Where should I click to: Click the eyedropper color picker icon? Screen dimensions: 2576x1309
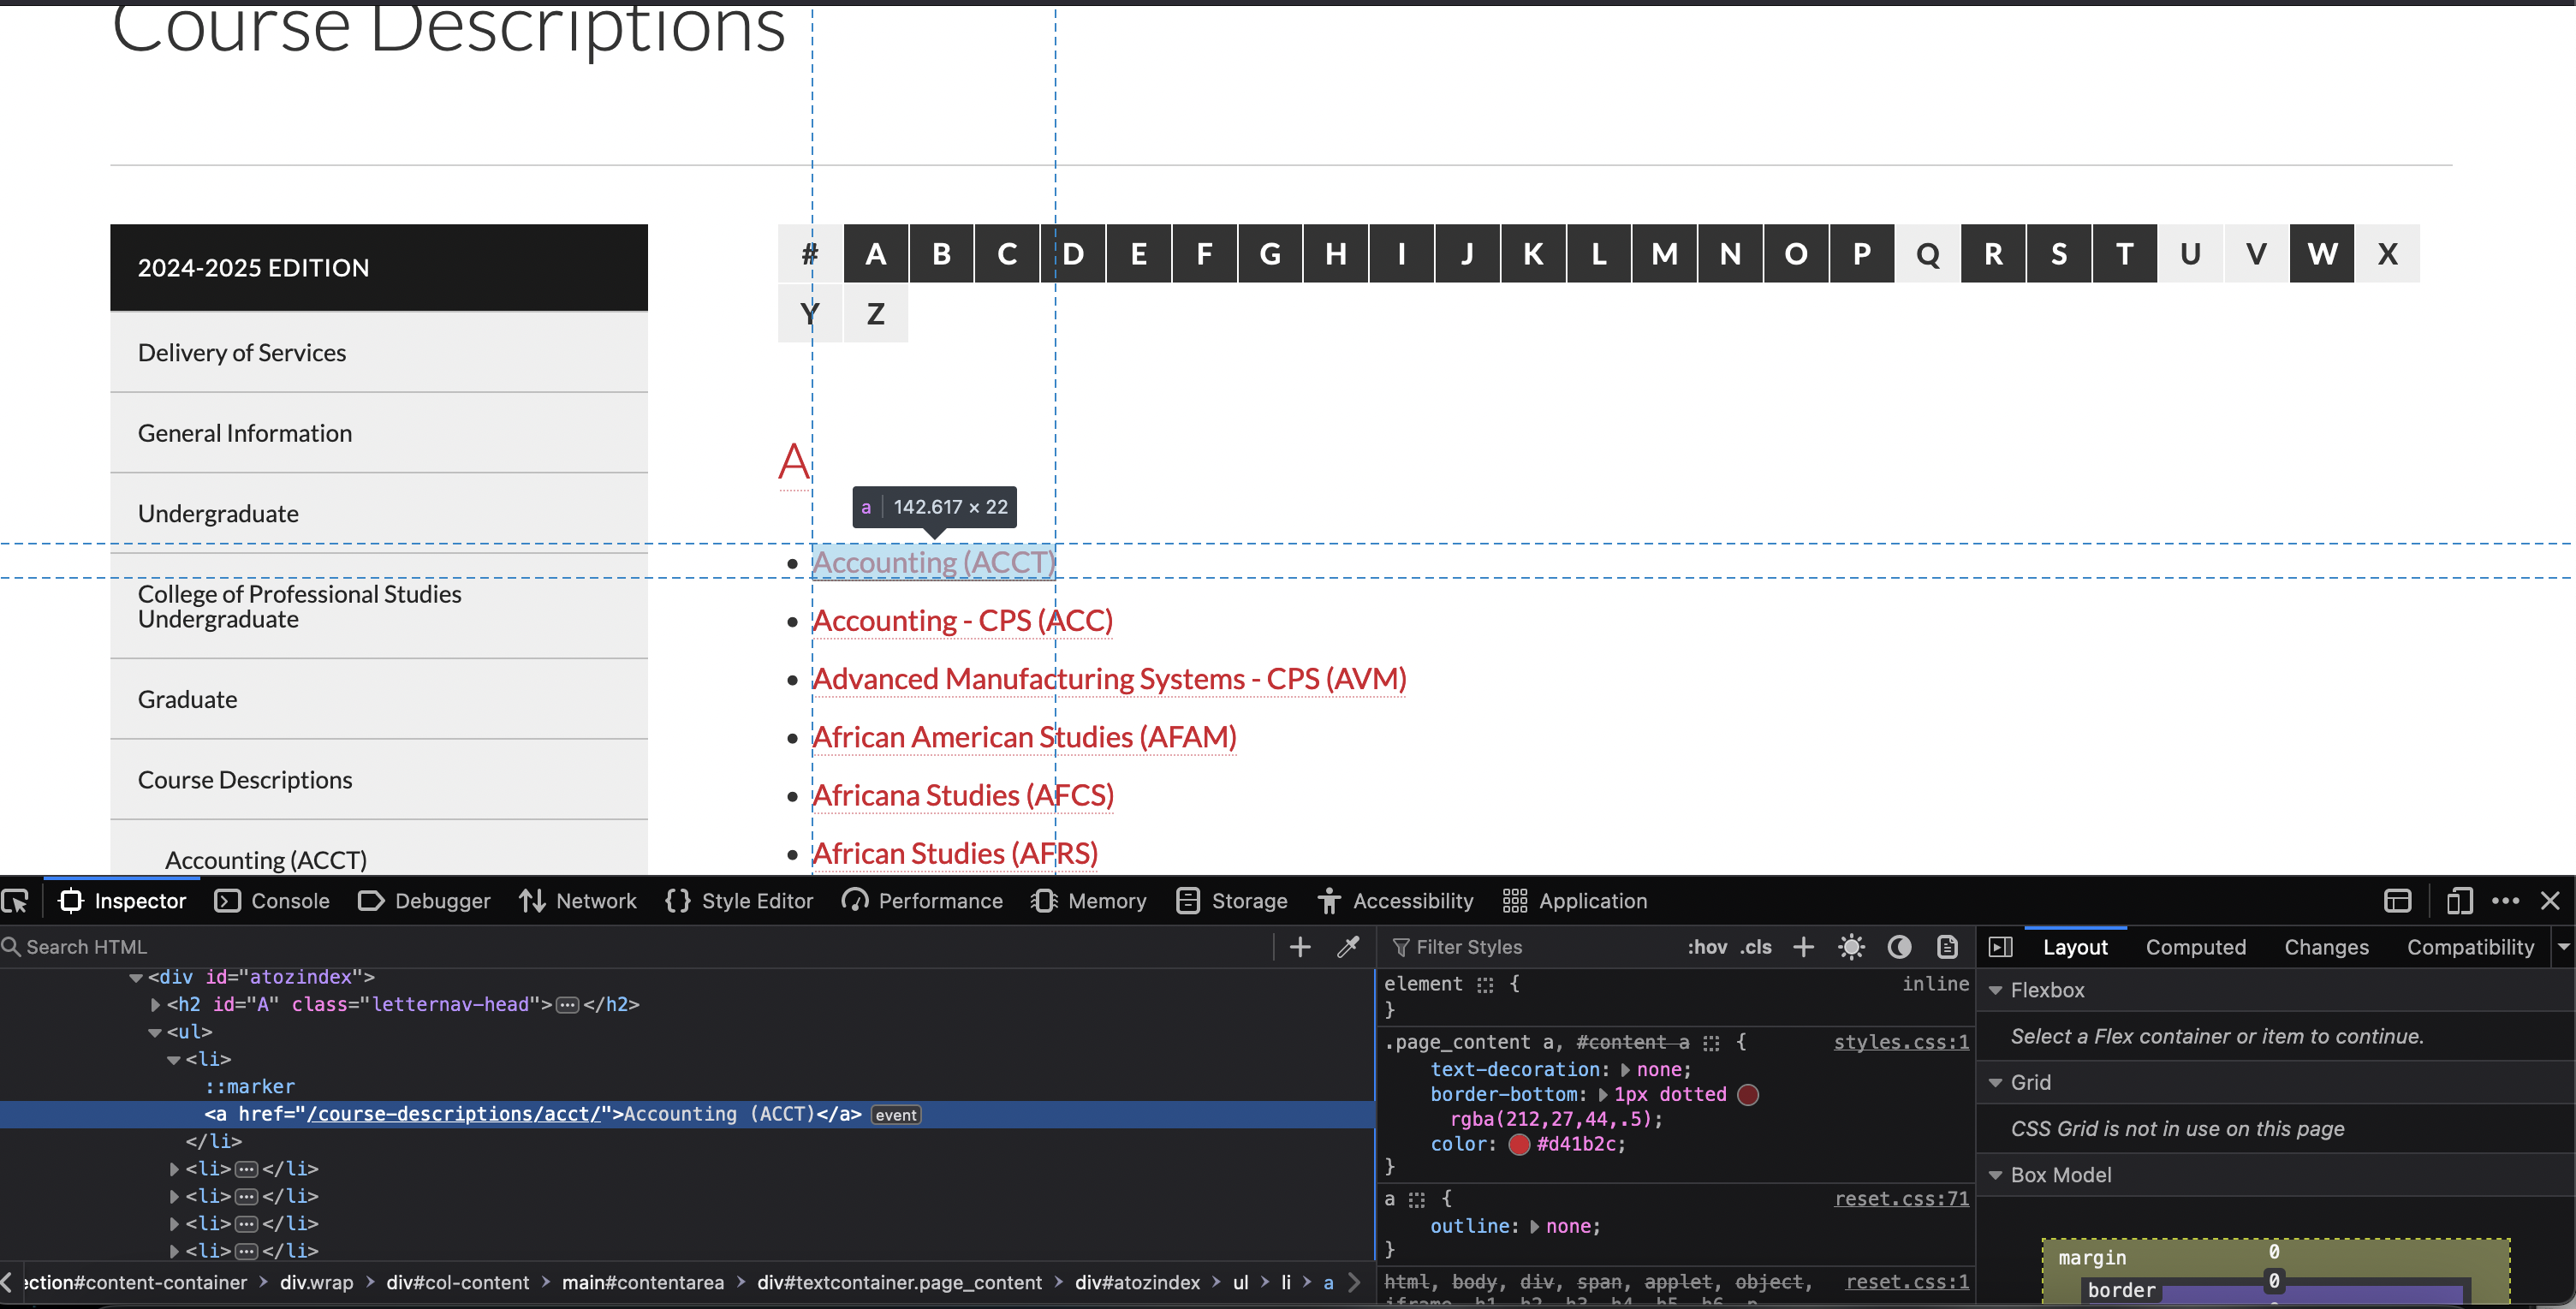[1347, 946]
